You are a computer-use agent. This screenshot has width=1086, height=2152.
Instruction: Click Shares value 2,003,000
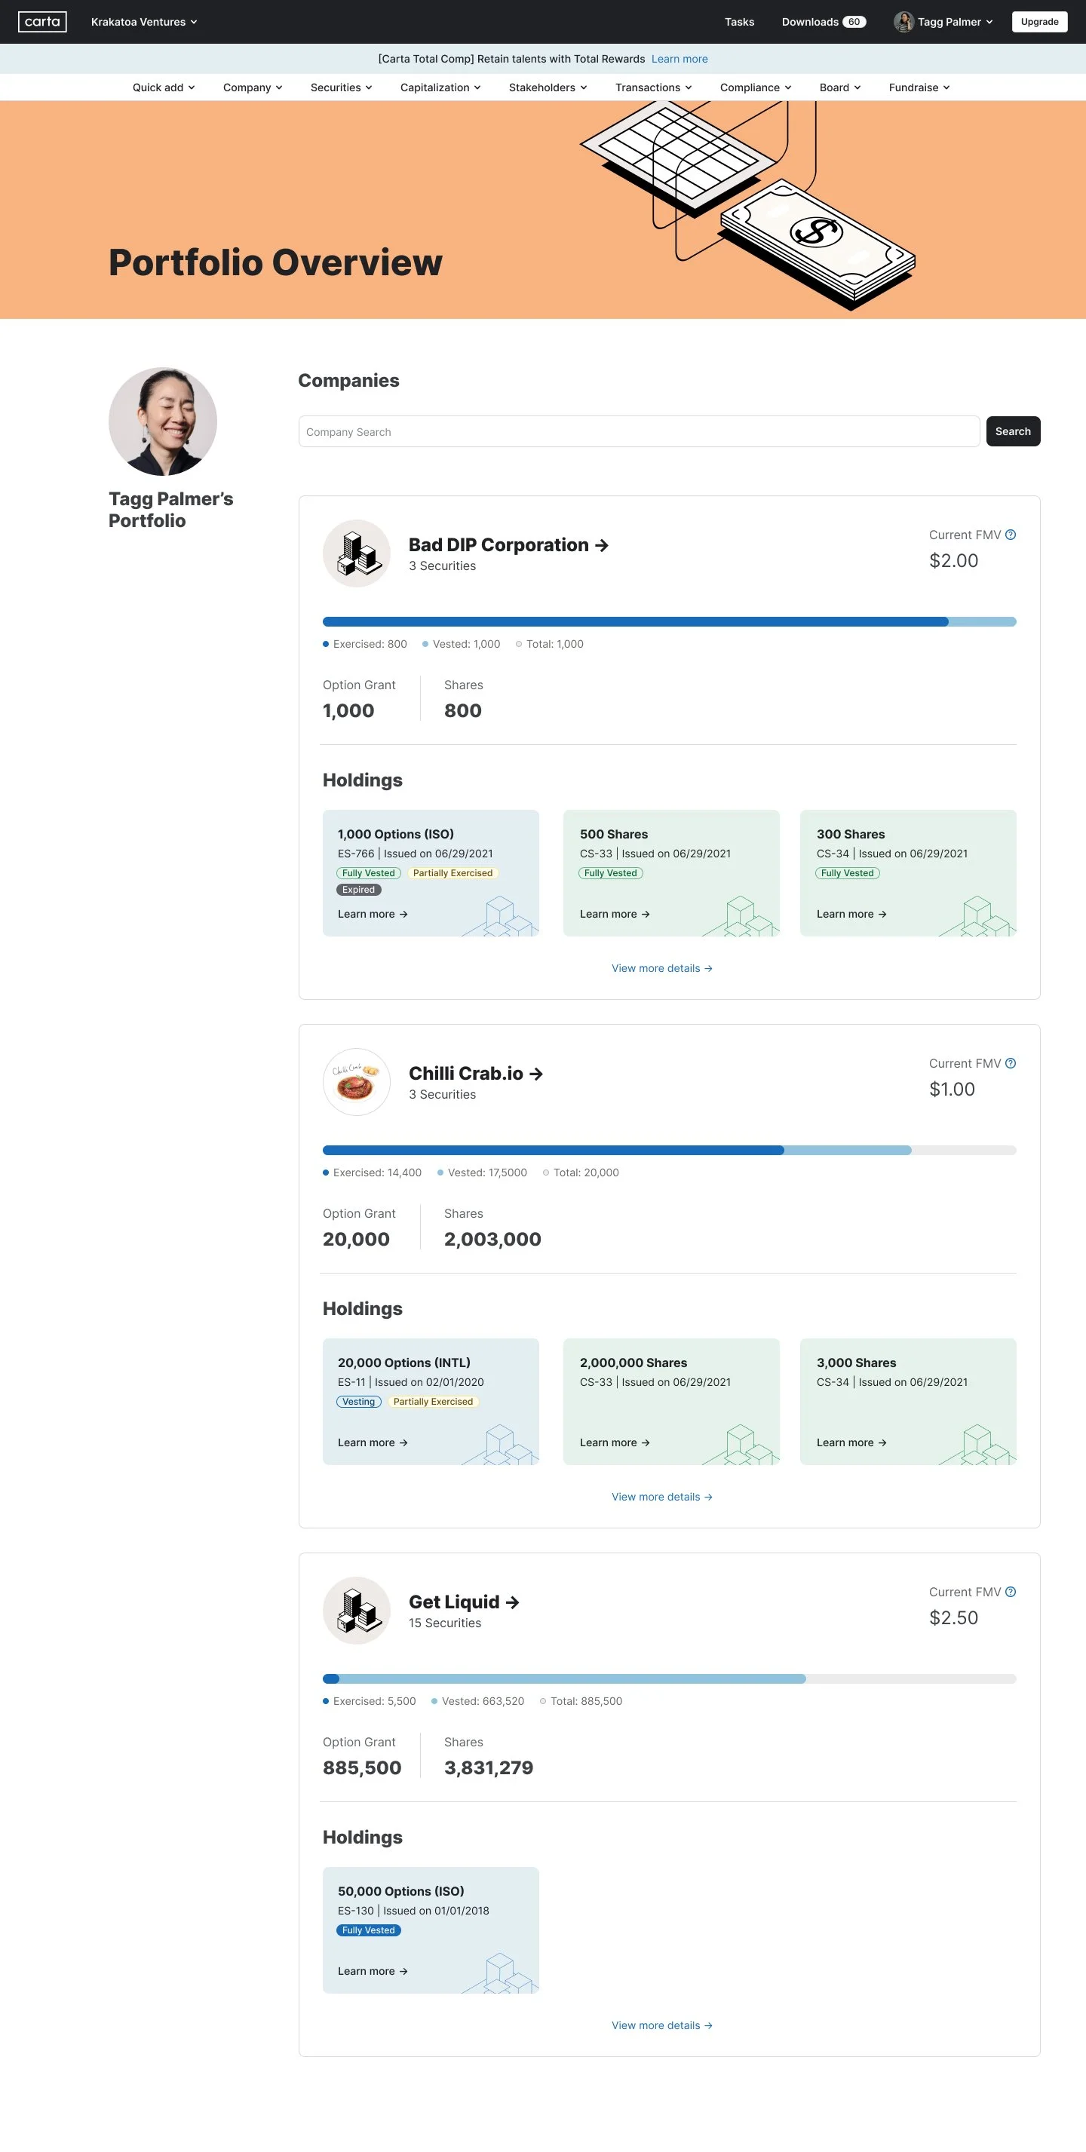click(x=492, y=1239)
